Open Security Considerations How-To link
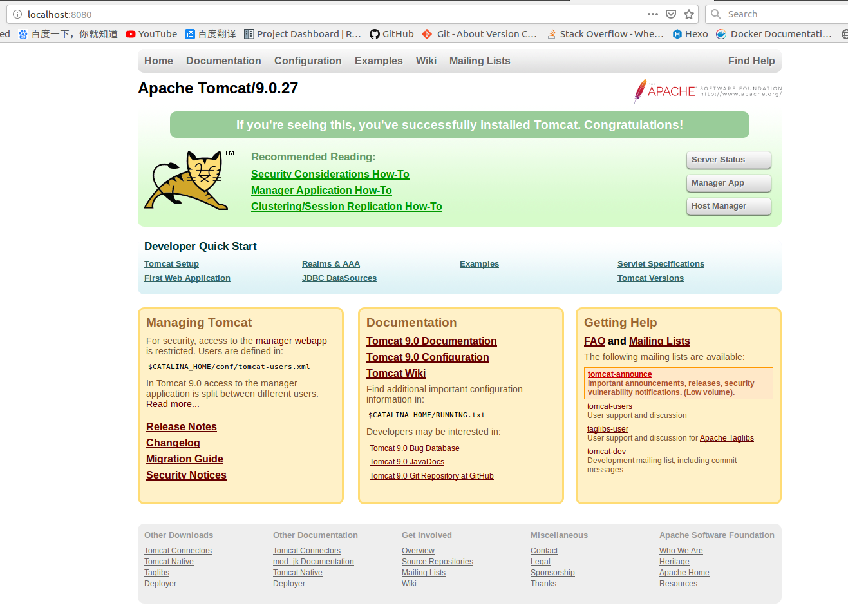This screenshot has height=610, width=848. tap(330, 174)
